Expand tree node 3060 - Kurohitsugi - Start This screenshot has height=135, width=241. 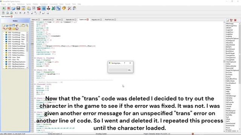pos(4,39)
